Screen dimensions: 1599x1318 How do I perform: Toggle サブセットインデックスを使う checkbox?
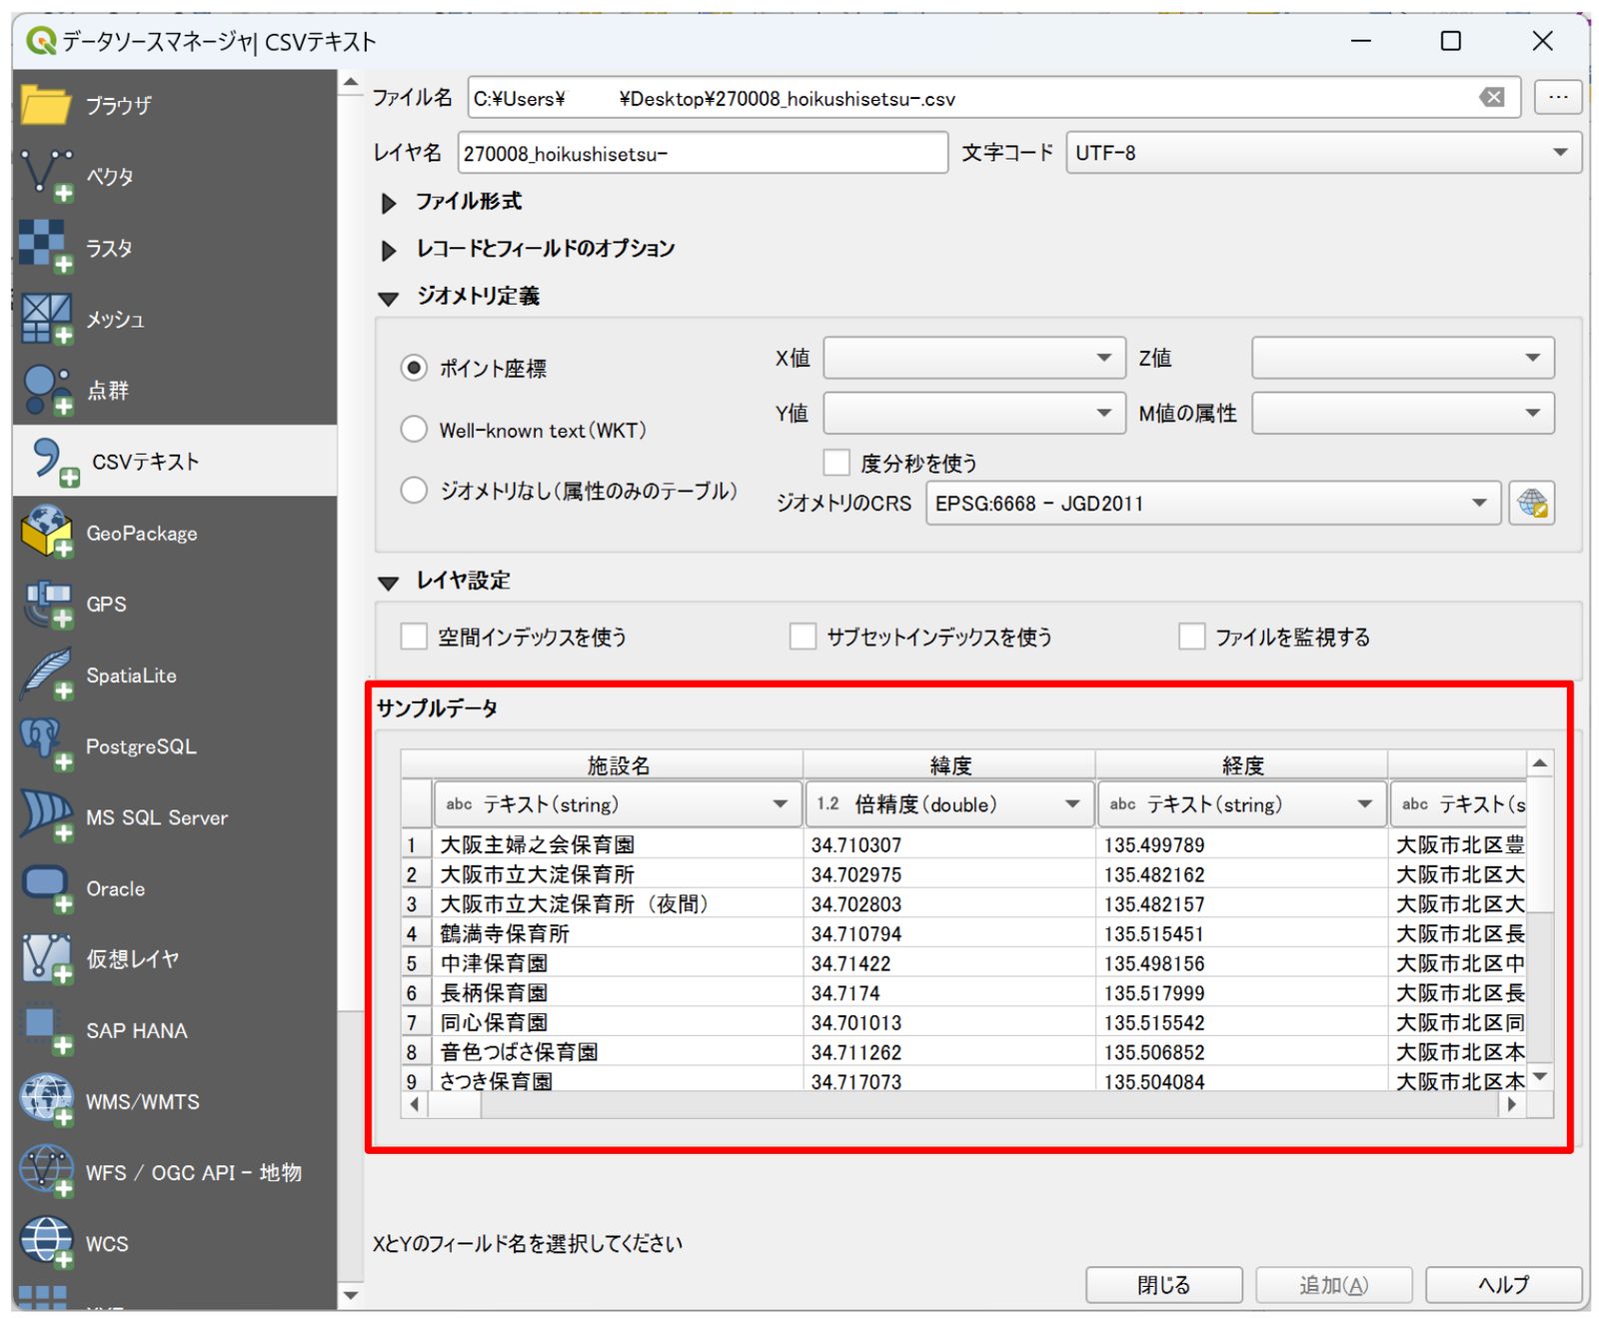point(801,637)
